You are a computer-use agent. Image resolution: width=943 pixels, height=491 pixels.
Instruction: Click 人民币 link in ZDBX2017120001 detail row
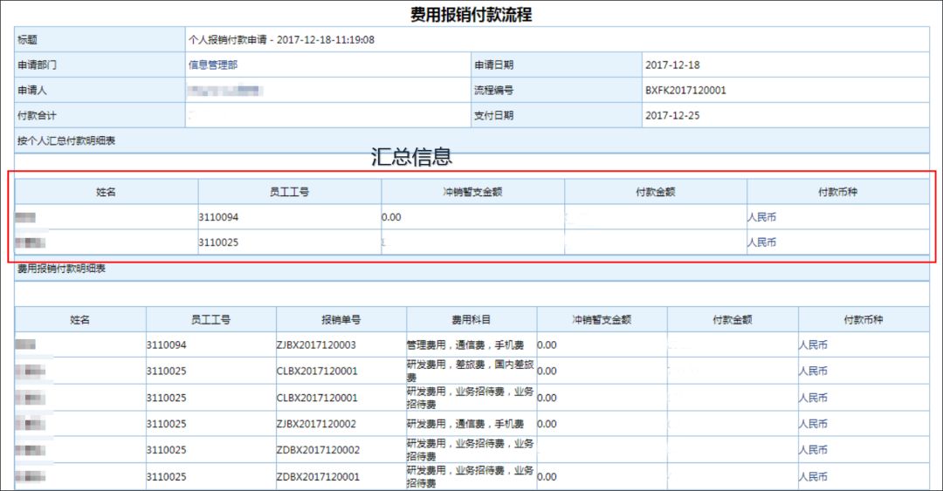click(813, 476)
